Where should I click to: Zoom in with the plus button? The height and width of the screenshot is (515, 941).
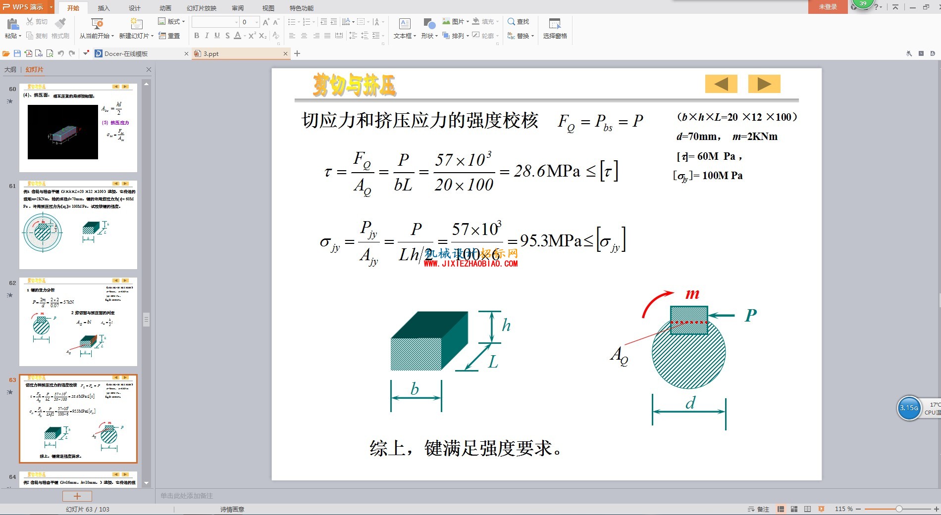[936, 509]
